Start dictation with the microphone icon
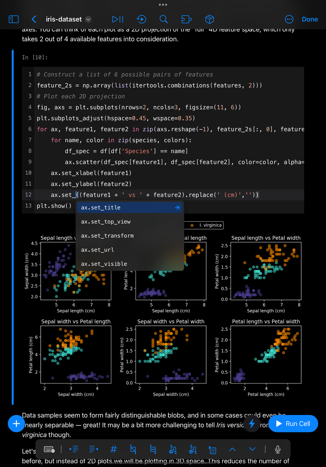 [278, 449]
